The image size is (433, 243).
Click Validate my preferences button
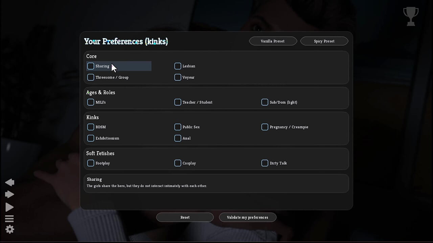pyautogui.click(x=248, y=217)
